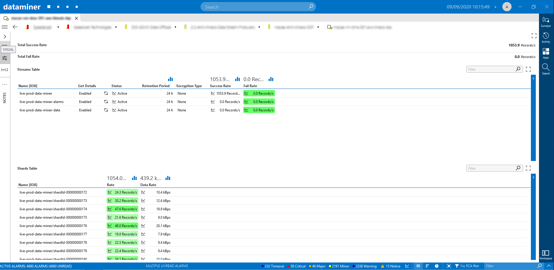554x270 pixels.
Task: Show histogram for Data Rate column
Action: pos(168,178)
